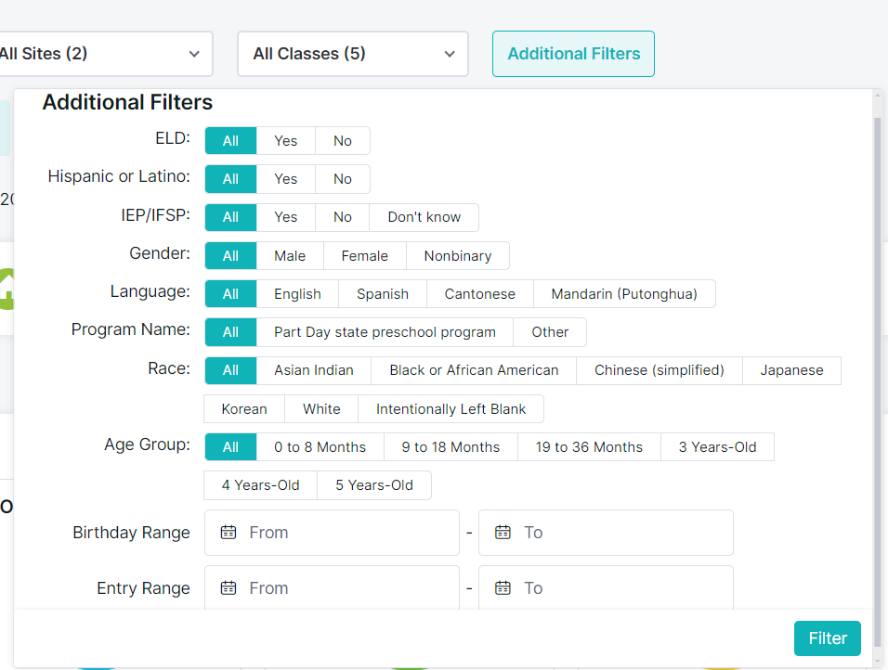Apply filters with the Filter button
Screen dimensions: 888x670
coord(827,638)
